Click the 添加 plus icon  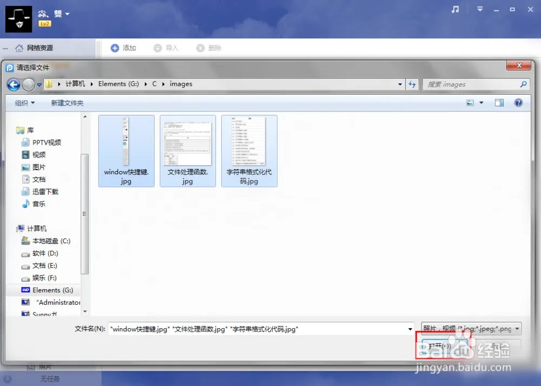[x=115, y=48]
